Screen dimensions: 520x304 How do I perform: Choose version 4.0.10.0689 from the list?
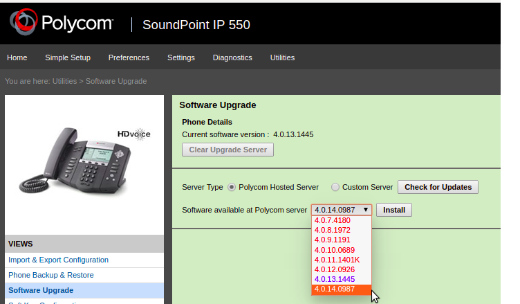tap(342, 250)
